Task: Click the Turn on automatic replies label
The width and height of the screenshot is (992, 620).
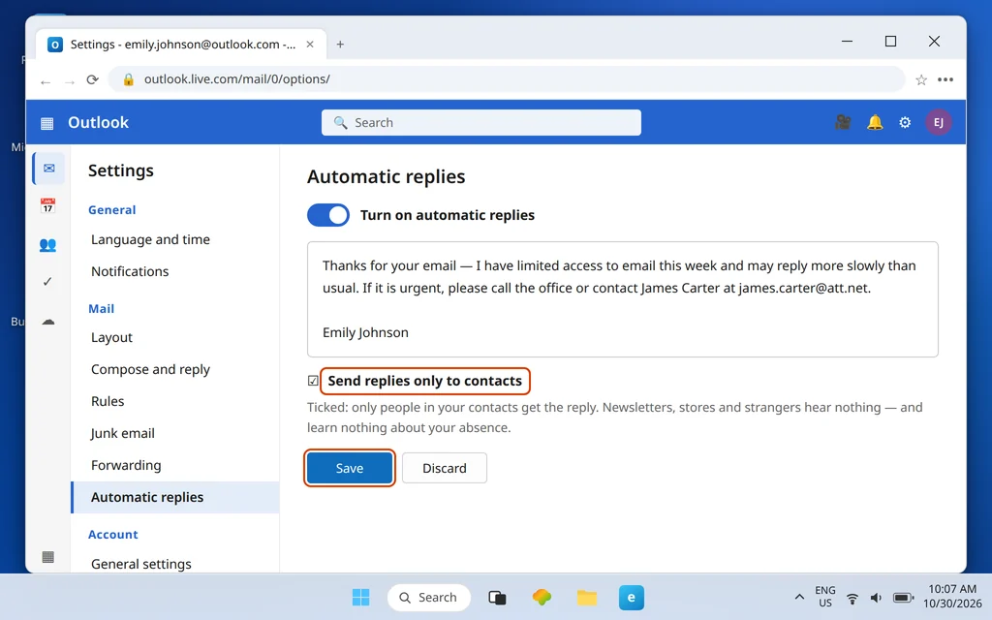Action: coord(448,215)
